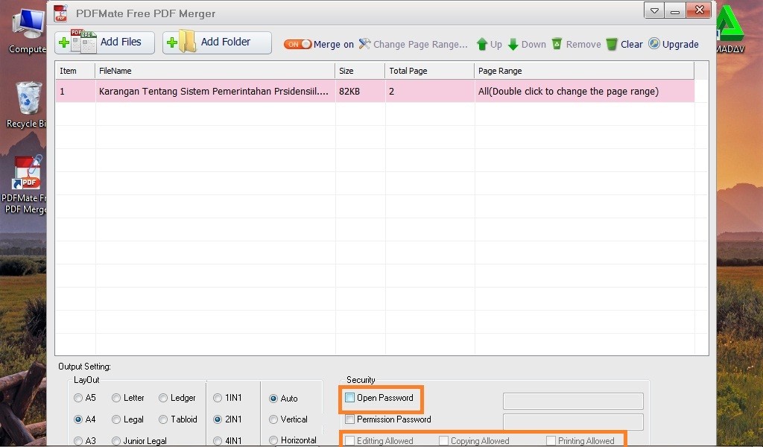
Task: Move selected file Down
Action: pyautogui.click(x=527, y=44)
